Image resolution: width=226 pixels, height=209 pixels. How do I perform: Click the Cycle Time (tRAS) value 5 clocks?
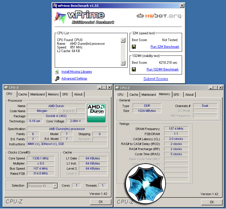click(176, 154)
